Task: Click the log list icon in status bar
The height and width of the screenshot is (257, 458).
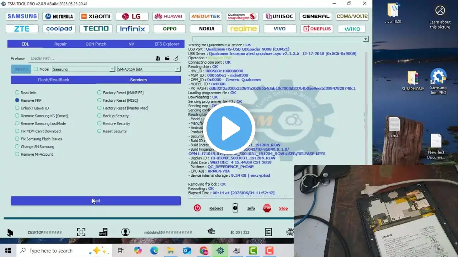Action: click(x=268, y=232)
